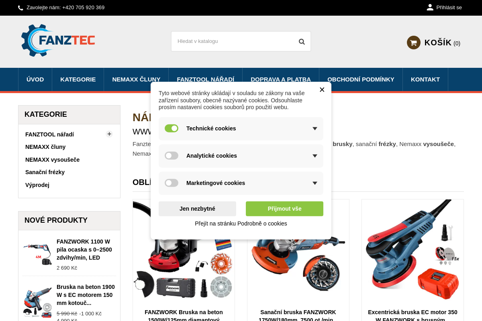Click the search magnifier icon
Screen dimensions: 482x321
tap(302, 41)
